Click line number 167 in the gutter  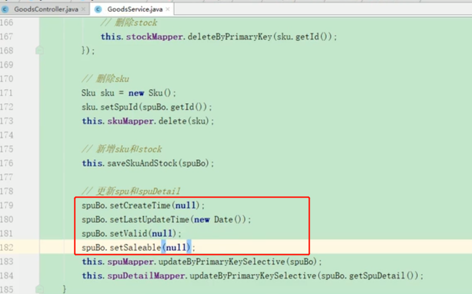pos(7,37)
